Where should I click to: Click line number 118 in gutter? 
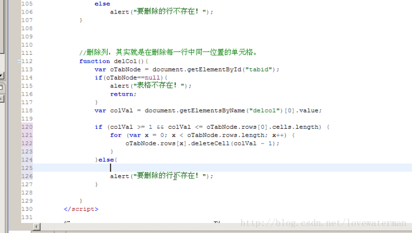pos(27,110)
